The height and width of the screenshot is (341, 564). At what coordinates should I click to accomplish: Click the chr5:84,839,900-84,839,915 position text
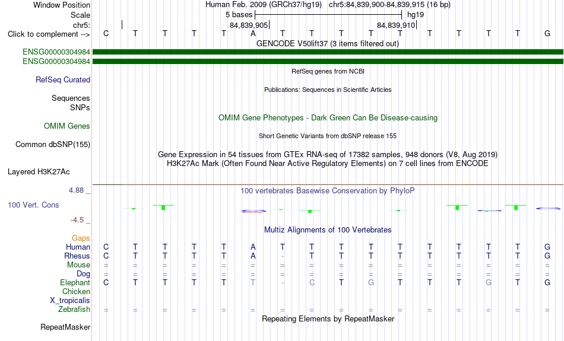(389, 5)
